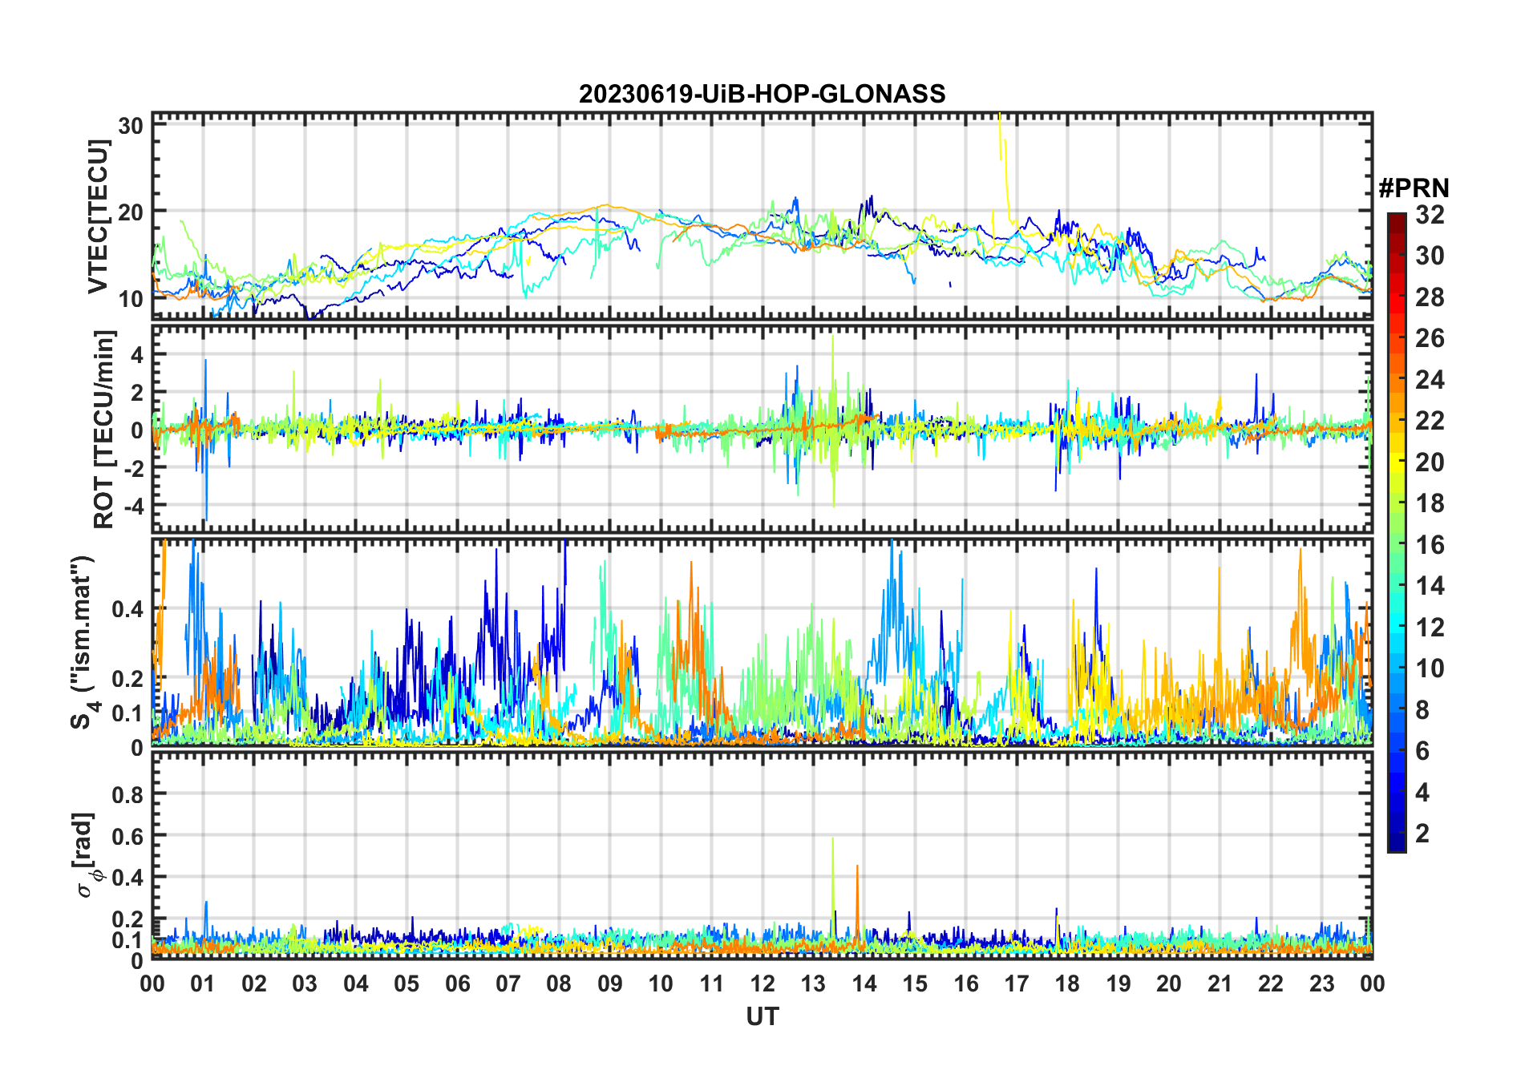Screen dimensions: 1525x1066
Task: Click ROT y-axis tick label -4
Action: click(133, 506)
